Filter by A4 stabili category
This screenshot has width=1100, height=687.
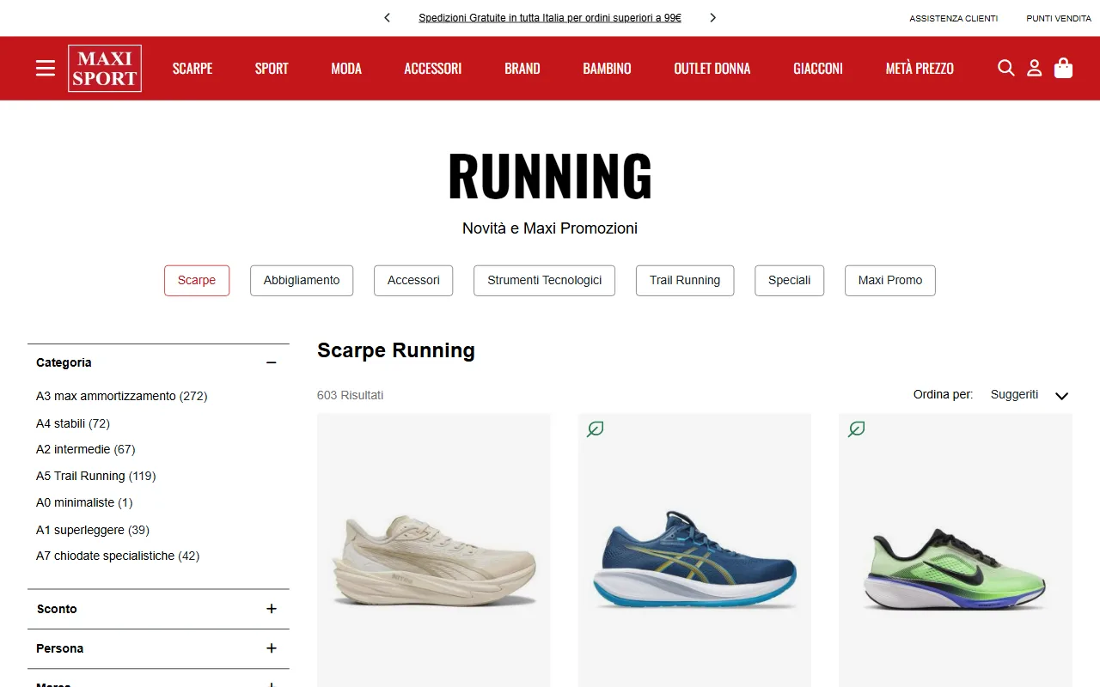coord(73,423)
